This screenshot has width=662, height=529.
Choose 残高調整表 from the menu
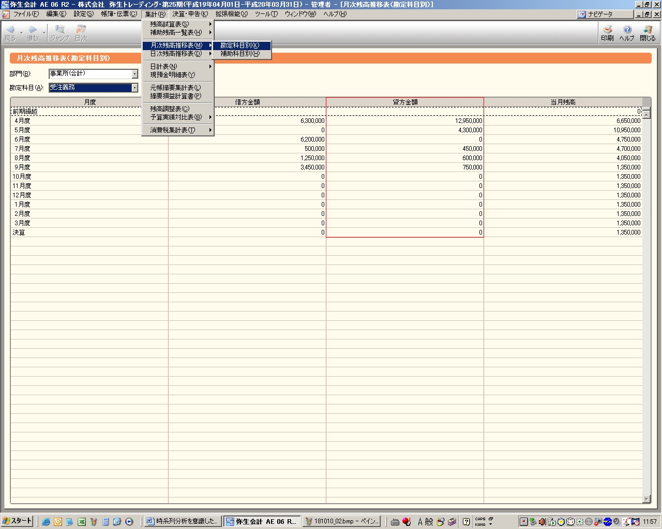(x=170, y=109)
